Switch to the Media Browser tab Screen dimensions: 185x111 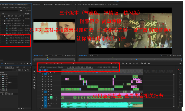[9, 67]
